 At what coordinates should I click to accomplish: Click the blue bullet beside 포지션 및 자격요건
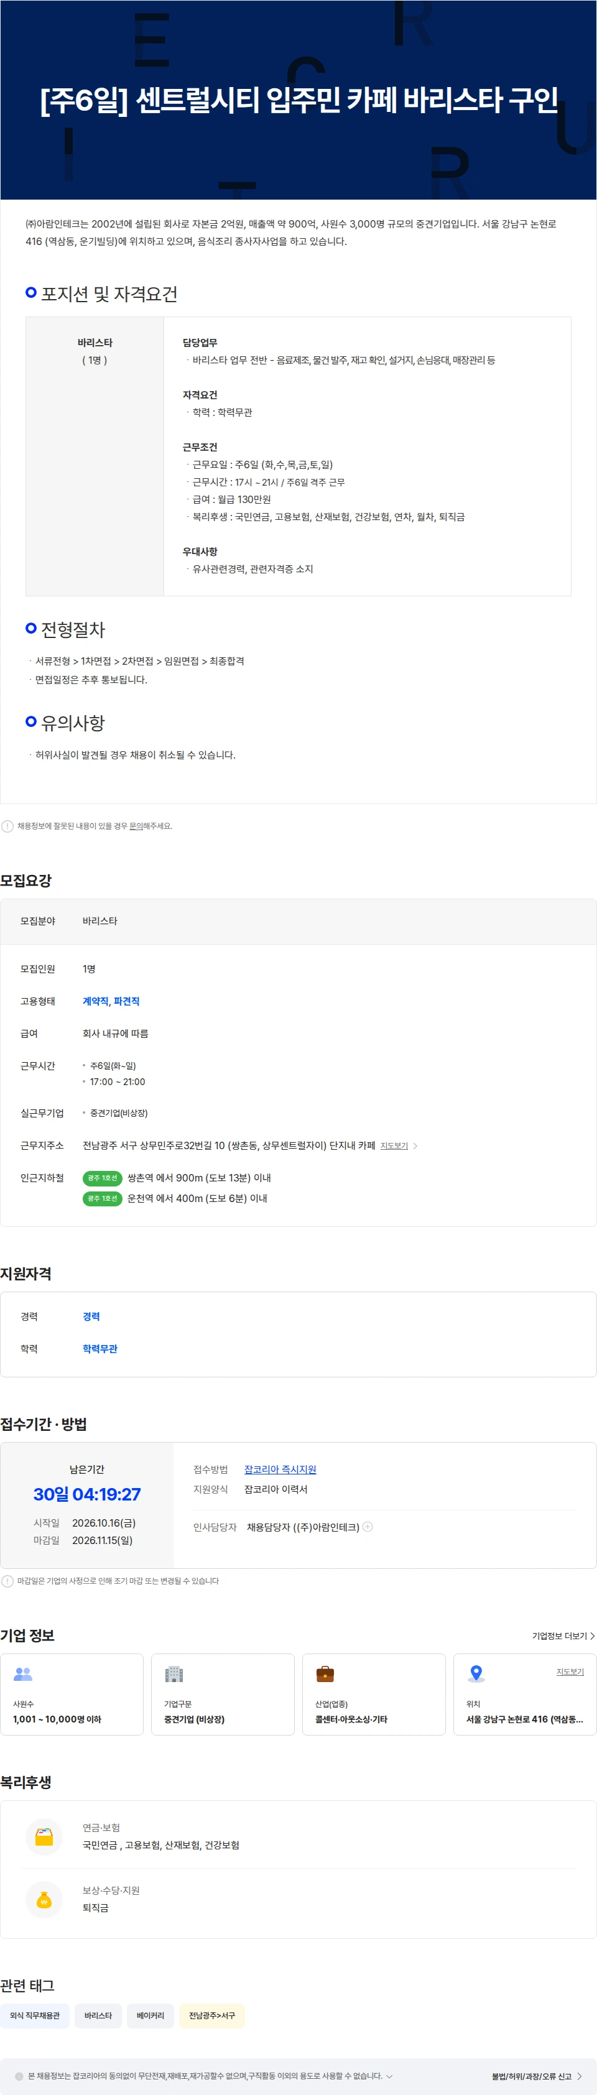(31, 292)
